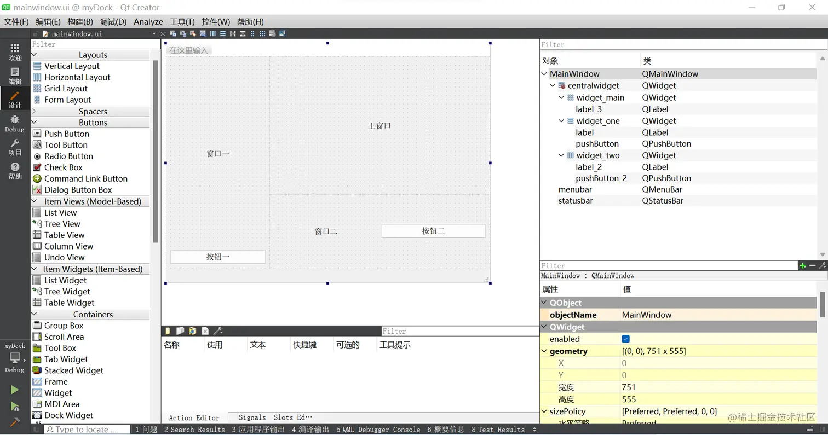Viewport: 828px width, 435px height.
Task: Click the 按钮一 push button on the form
Action: [218, 257]
